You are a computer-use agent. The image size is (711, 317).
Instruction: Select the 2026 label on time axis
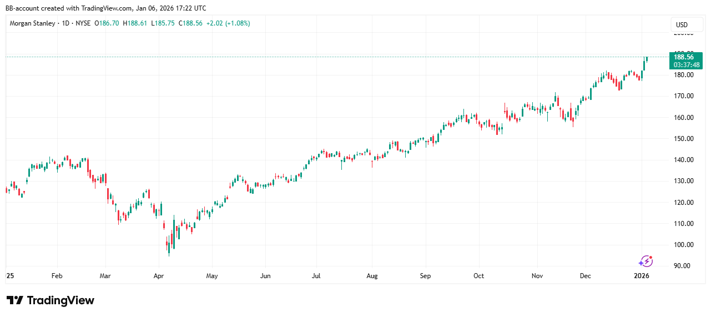pos(642,275)
